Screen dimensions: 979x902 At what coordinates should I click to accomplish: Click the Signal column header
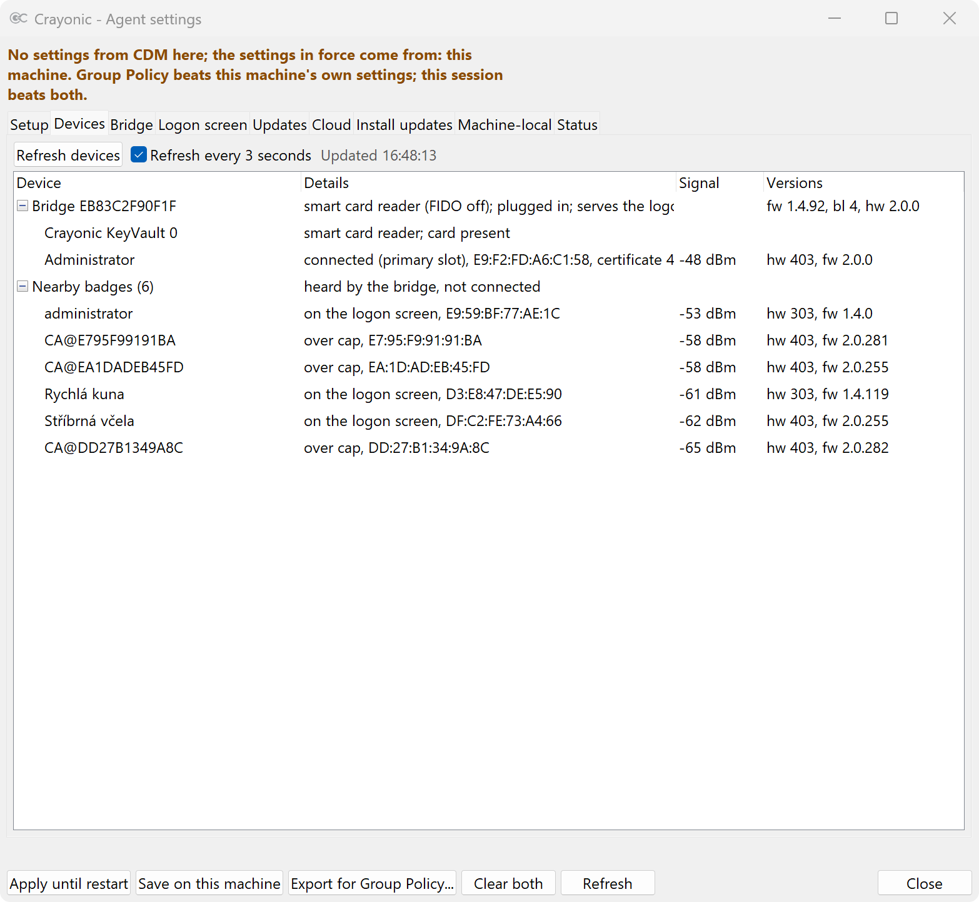coord(720,183)
